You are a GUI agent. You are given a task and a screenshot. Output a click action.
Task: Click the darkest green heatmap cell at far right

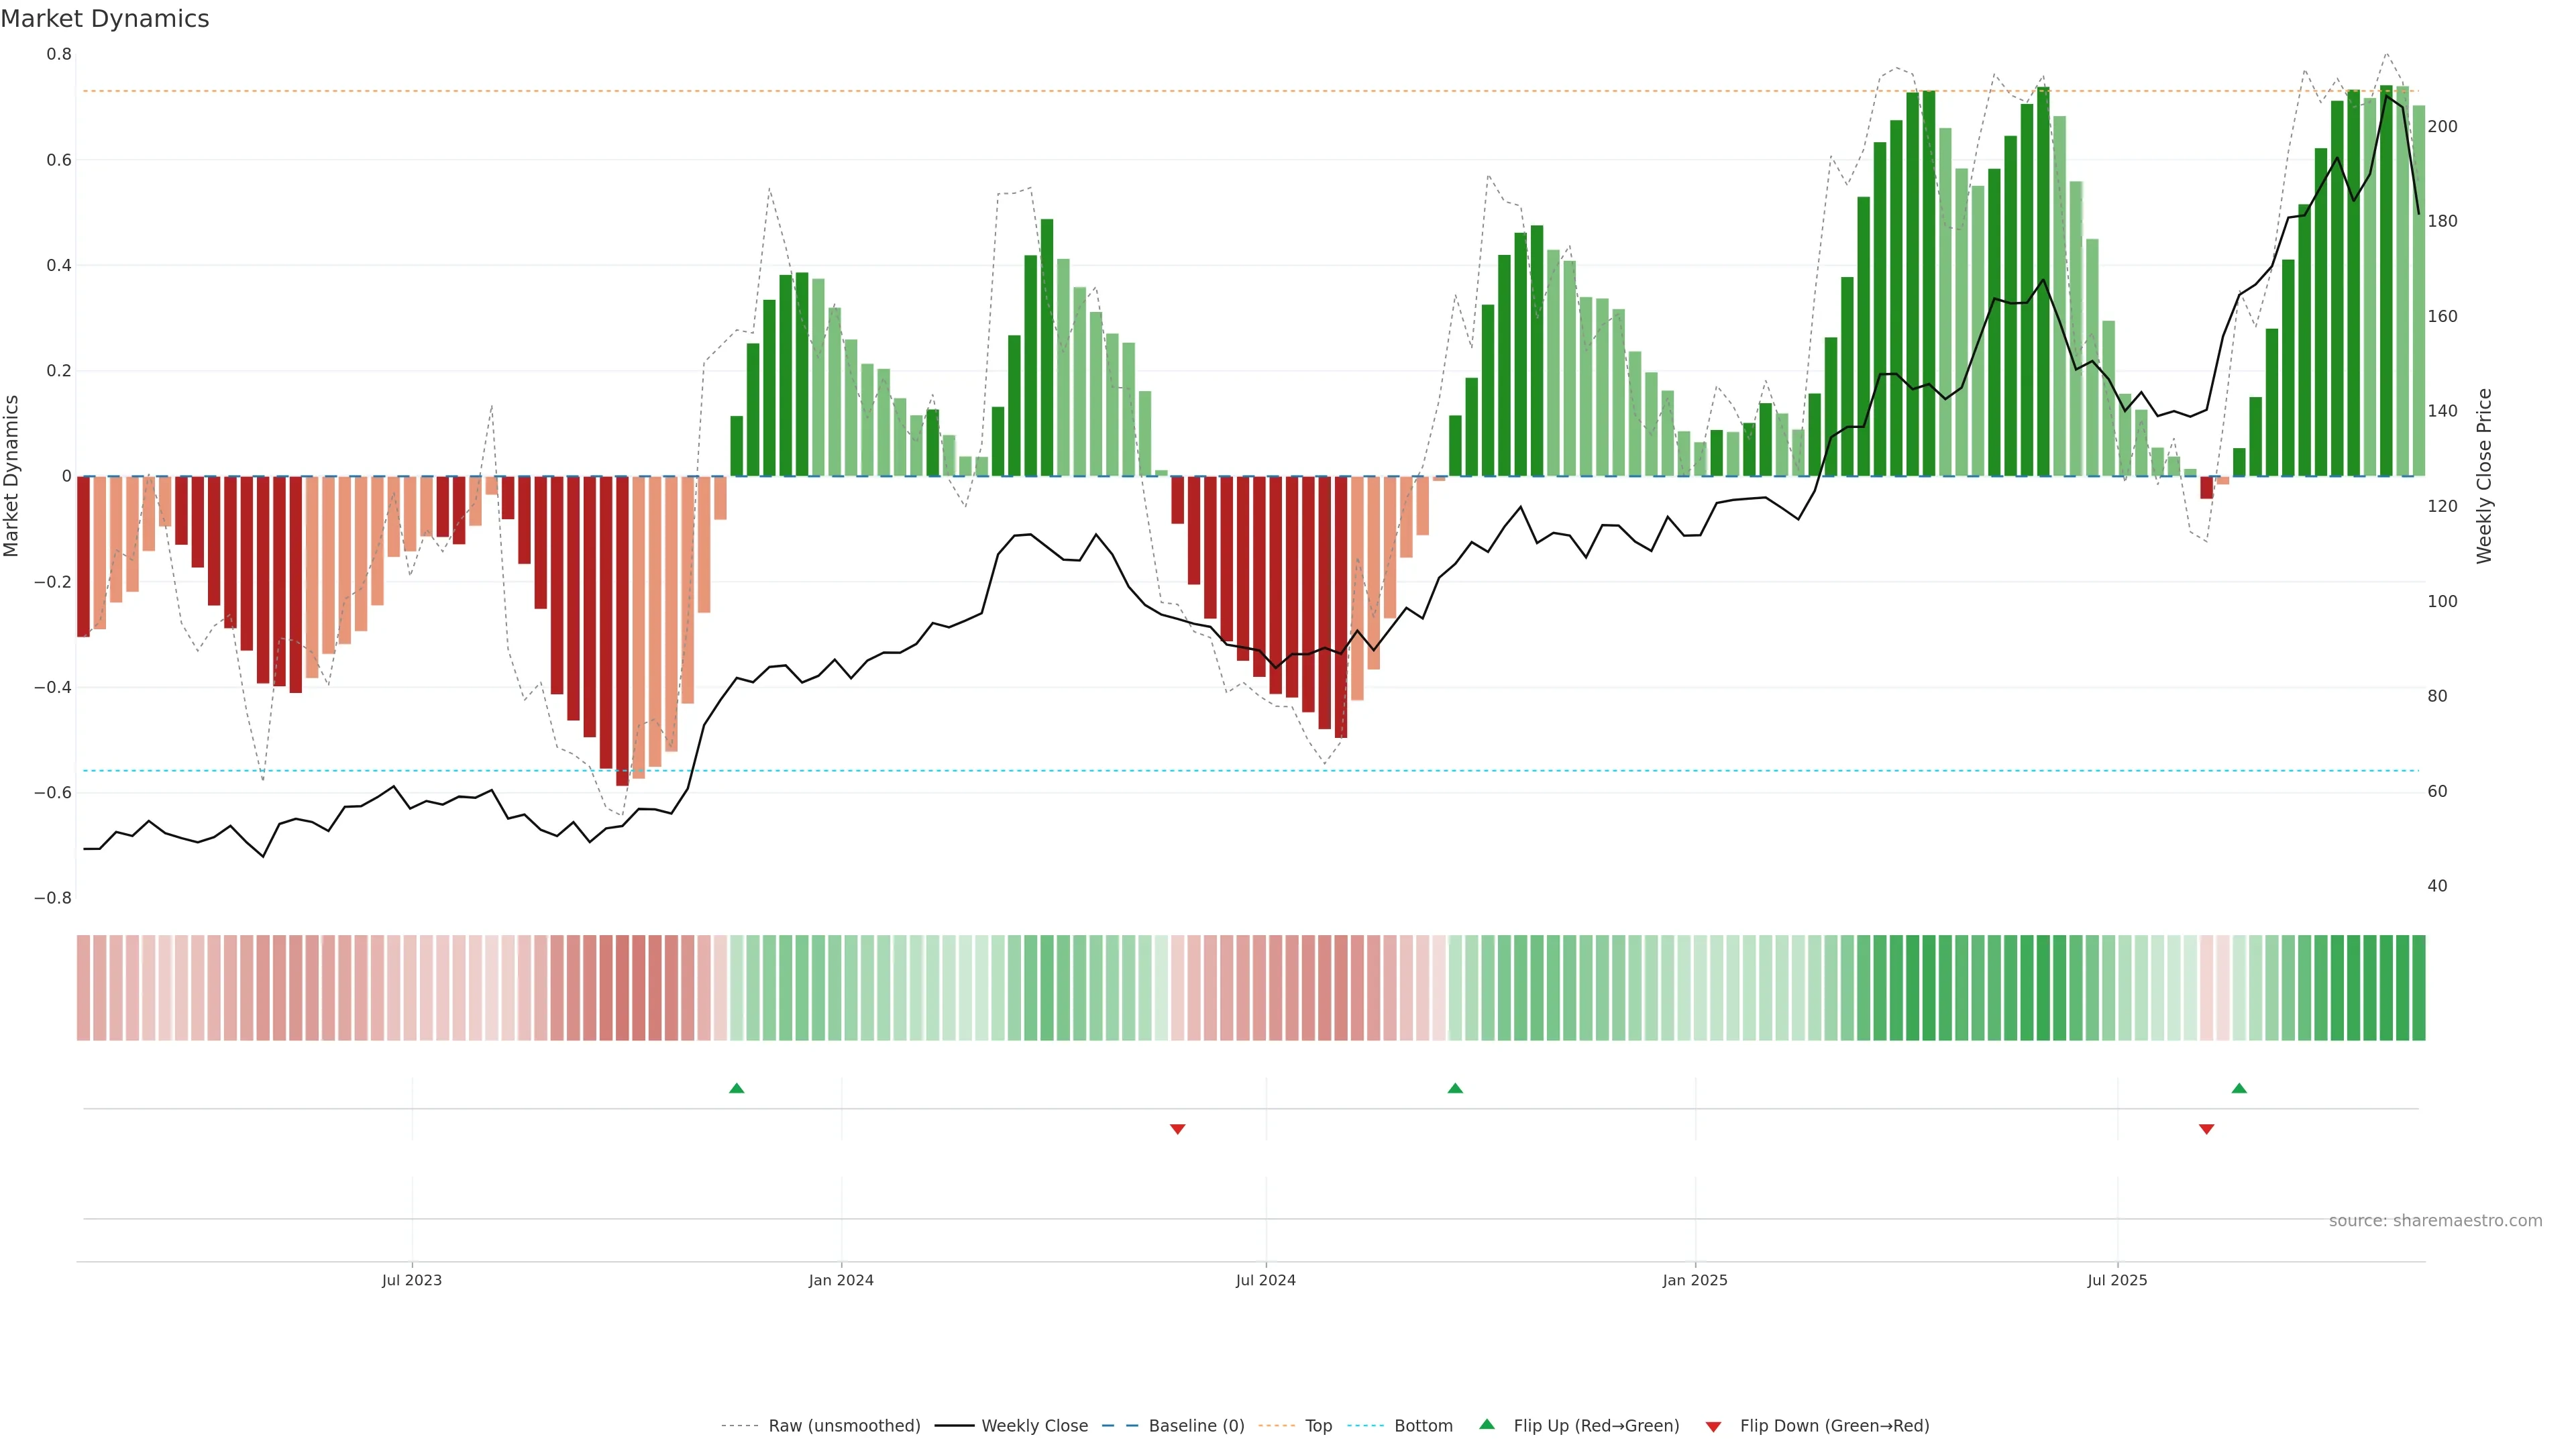coord(2418,988)
